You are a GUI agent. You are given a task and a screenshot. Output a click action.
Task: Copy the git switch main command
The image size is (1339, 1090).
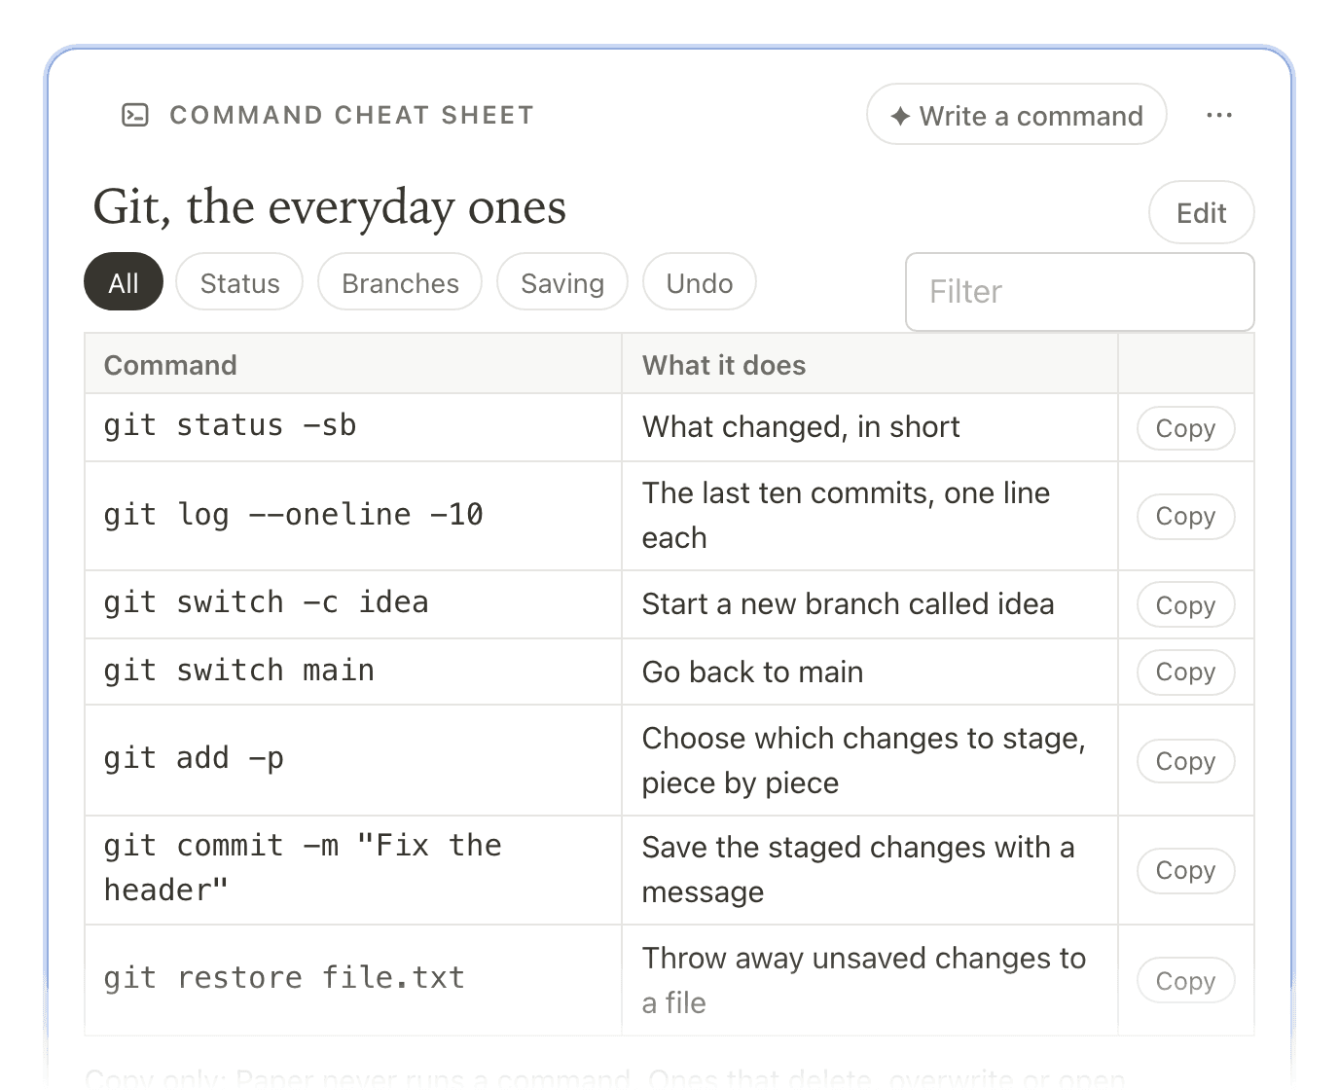(x=1185, y=672)
